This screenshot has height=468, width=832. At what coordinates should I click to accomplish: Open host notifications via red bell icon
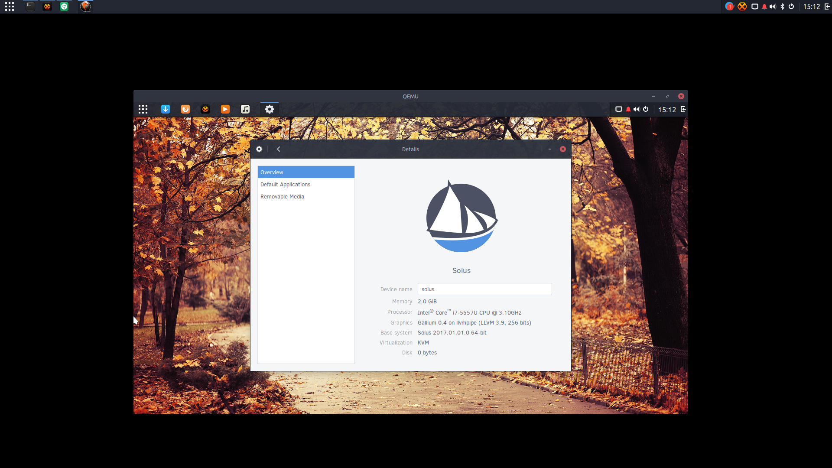pyautogui.click(x=764, y=6)
